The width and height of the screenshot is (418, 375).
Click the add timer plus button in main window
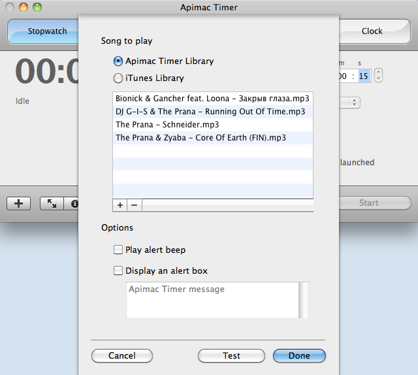coord(19,203)
